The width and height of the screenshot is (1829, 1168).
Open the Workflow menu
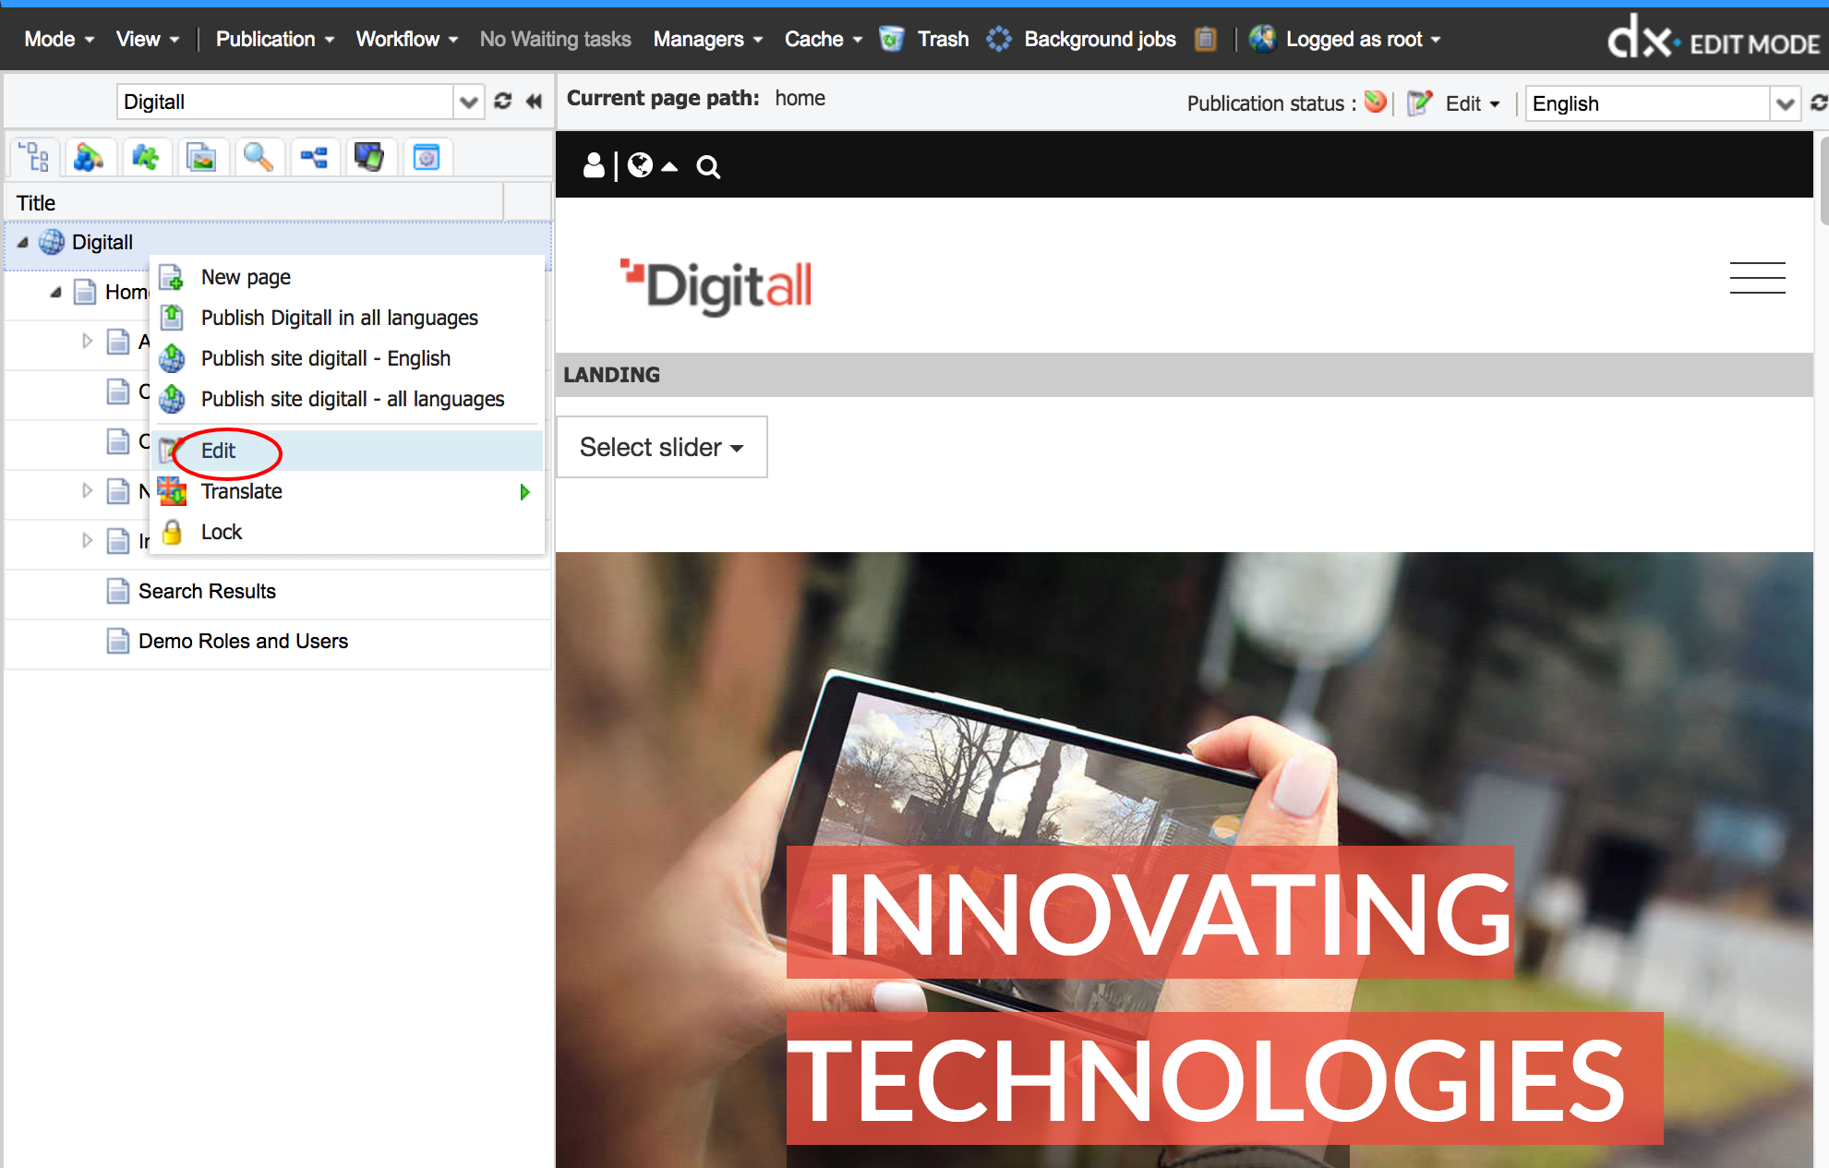[407, 39]
